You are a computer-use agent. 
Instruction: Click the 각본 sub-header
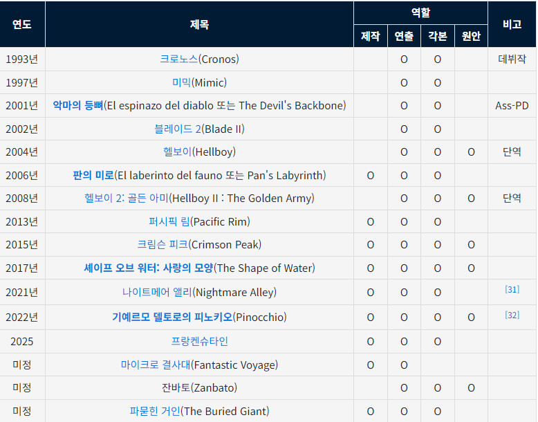(438, 36)
